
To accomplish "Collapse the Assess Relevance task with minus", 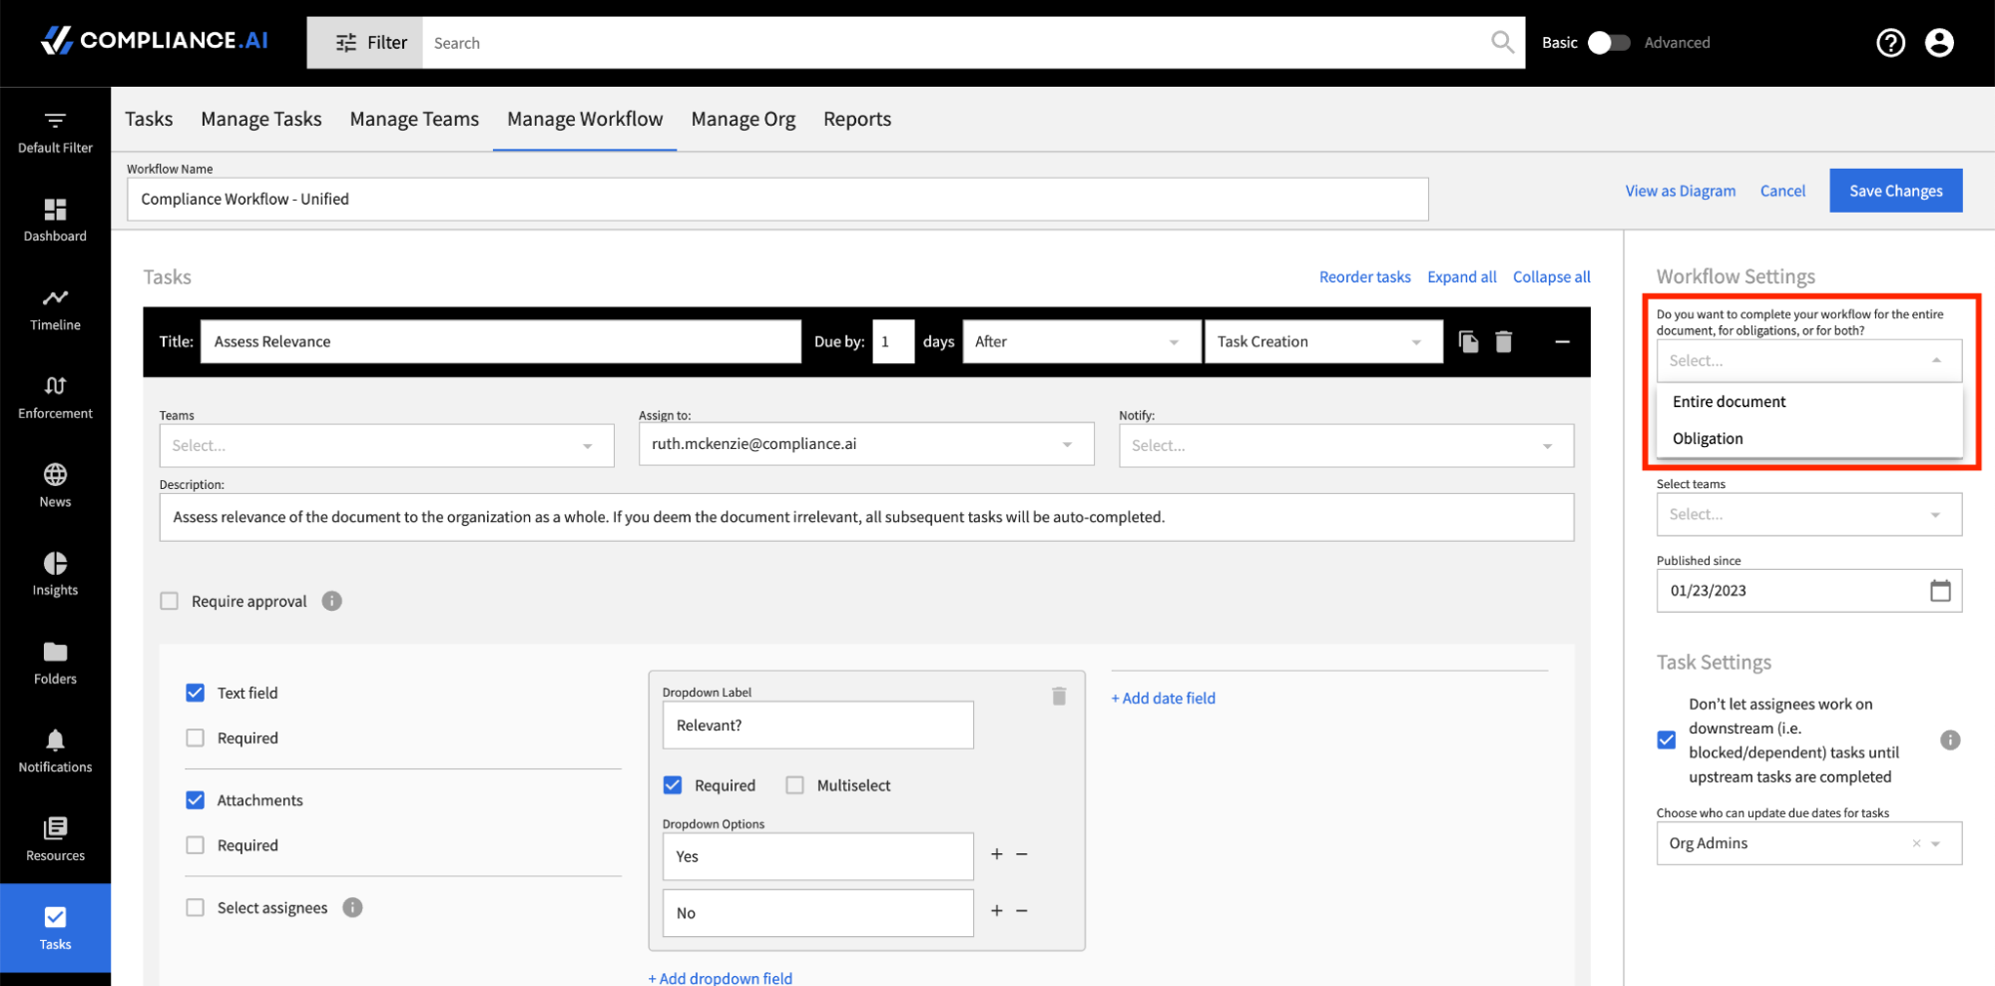I will (x=1562, y=341).
